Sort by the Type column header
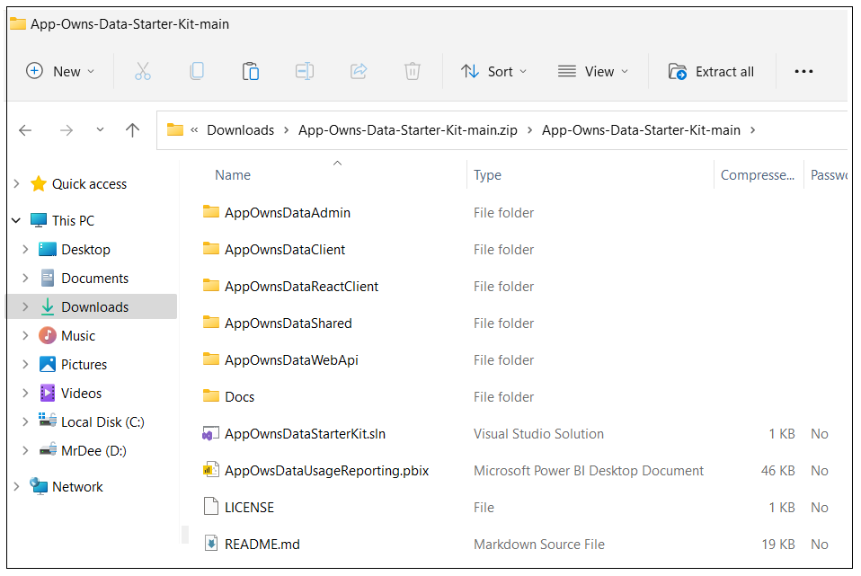Viewport: 861px width, 576px height. pos(488,175)
